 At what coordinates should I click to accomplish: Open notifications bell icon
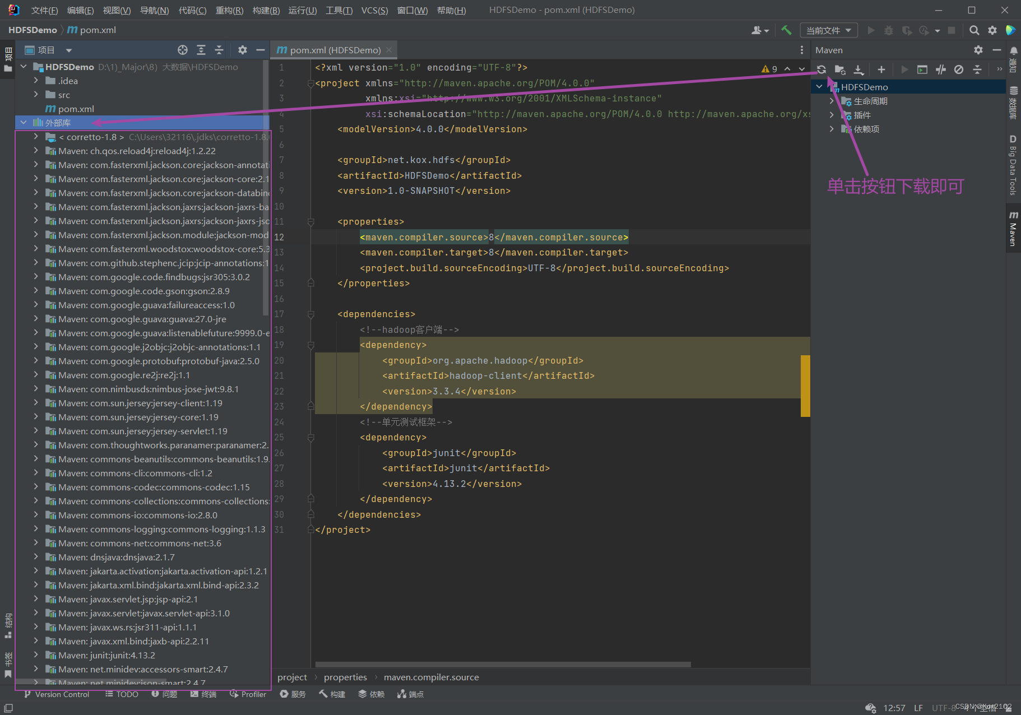(1014, 50)
